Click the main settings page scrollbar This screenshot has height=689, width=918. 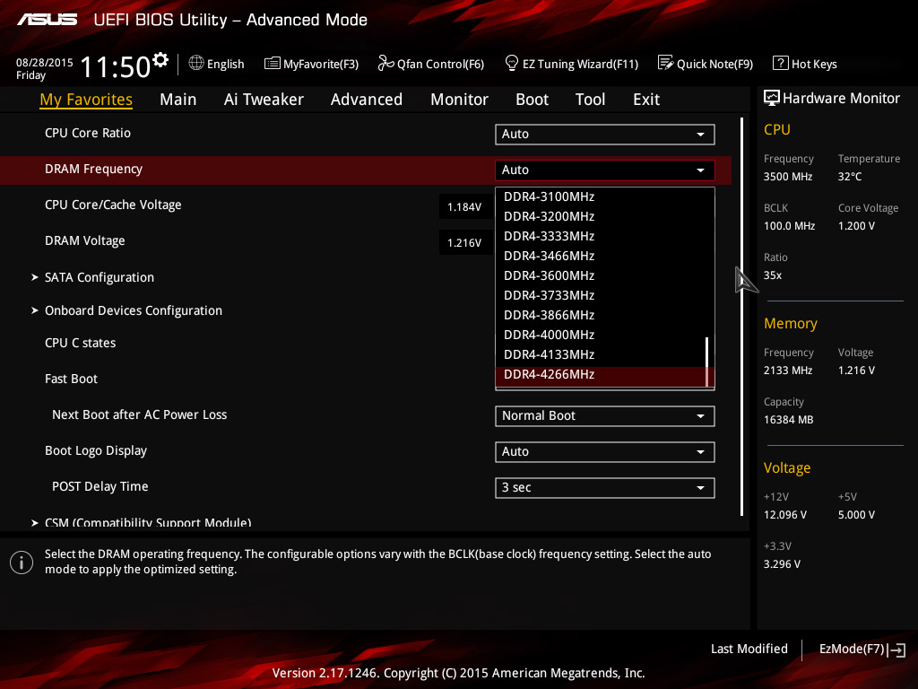[x=741, y=317]
